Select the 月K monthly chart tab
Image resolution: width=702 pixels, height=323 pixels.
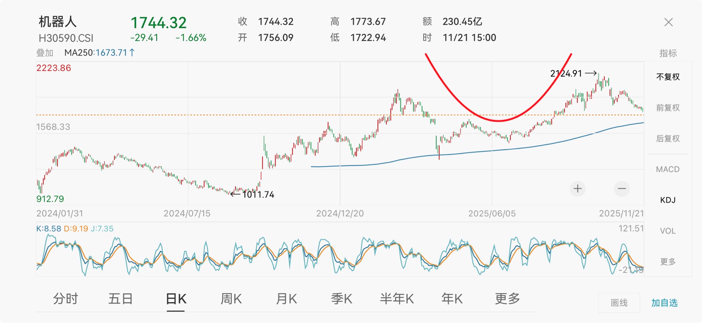tap(286, 299)
